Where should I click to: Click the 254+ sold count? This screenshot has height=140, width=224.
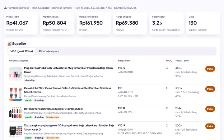pos(178,108)
